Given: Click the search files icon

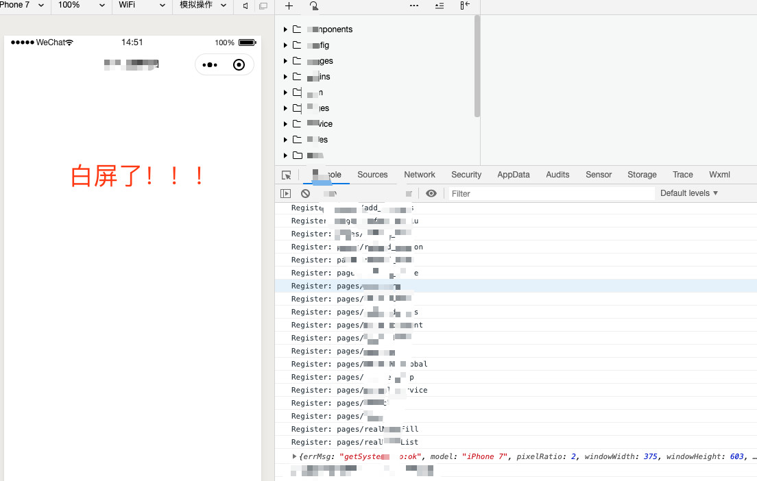Looking at the screenshot, I should pos(313,5).
